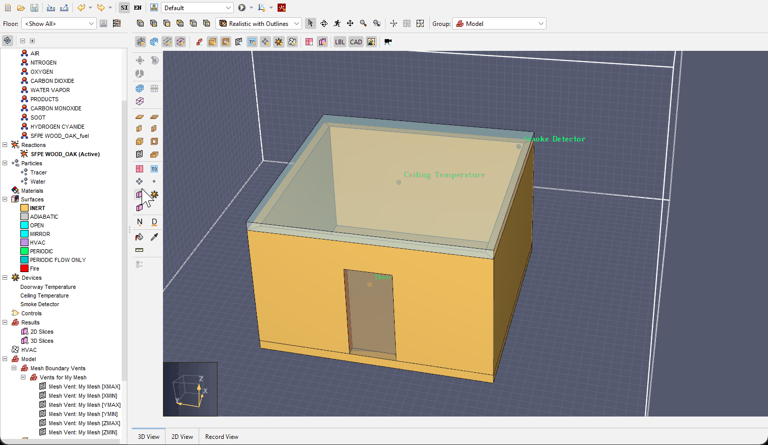Click the Zoom tool magnifier icon
The width and height of the screenshot is (768, 445).
[x=363, y=23]
